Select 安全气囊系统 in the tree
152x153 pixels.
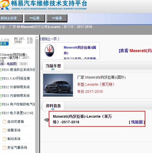click(x=17, y=147)
